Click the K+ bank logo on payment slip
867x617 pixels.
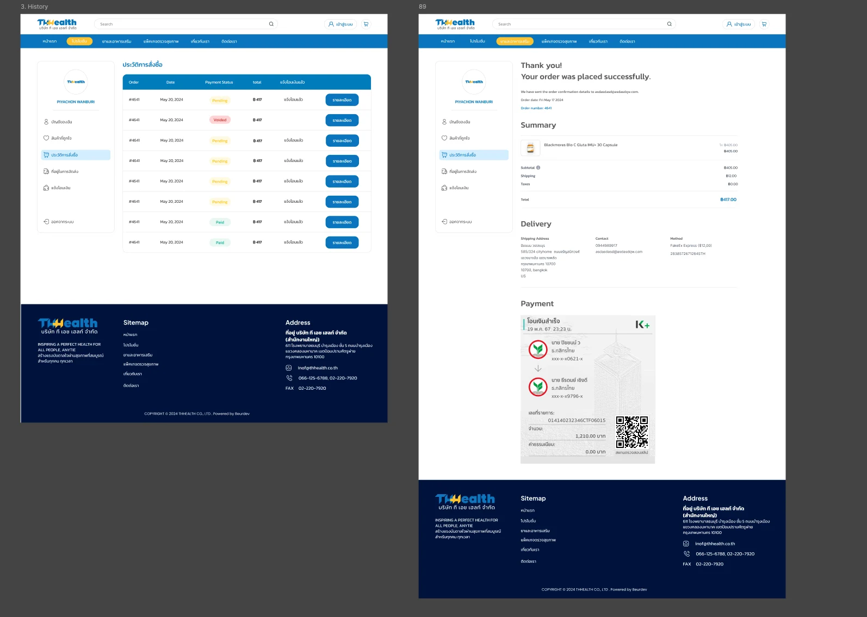642,325
